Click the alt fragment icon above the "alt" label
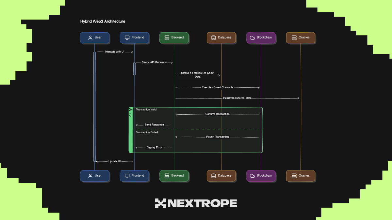This screenshot has height=220, width=392. (x=131, y=110)
